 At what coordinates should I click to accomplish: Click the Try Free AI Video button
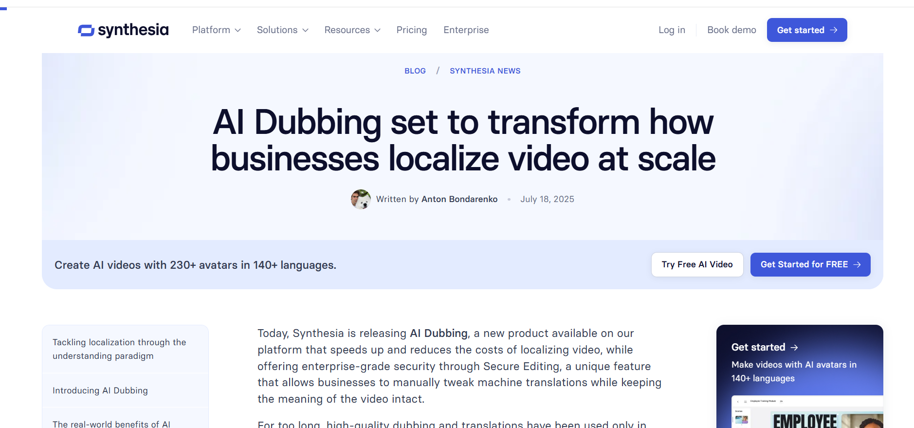[697, 264]
